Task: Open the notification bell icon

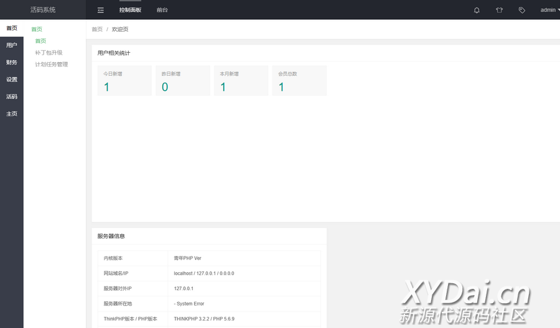Action: point(477,10)
